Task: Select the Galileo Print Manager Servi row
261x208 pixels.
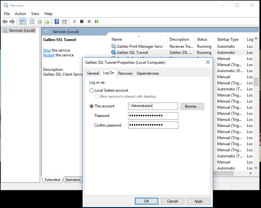Action: tap(139, 46)
